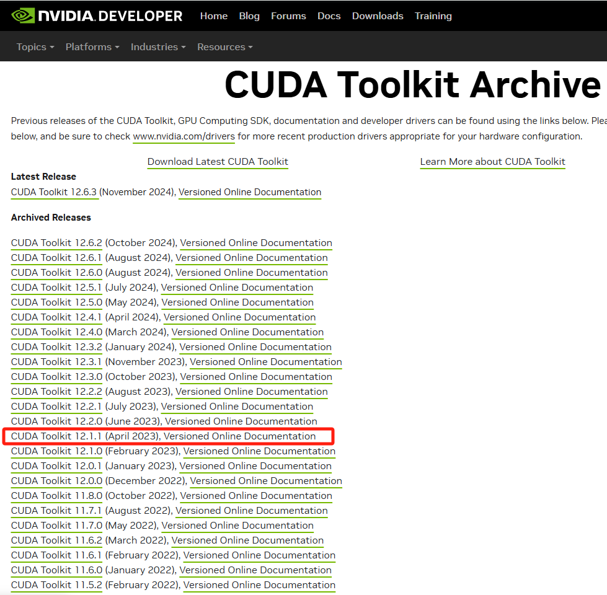Select the 'Archived Releases' heading text

tap(51, 218)
